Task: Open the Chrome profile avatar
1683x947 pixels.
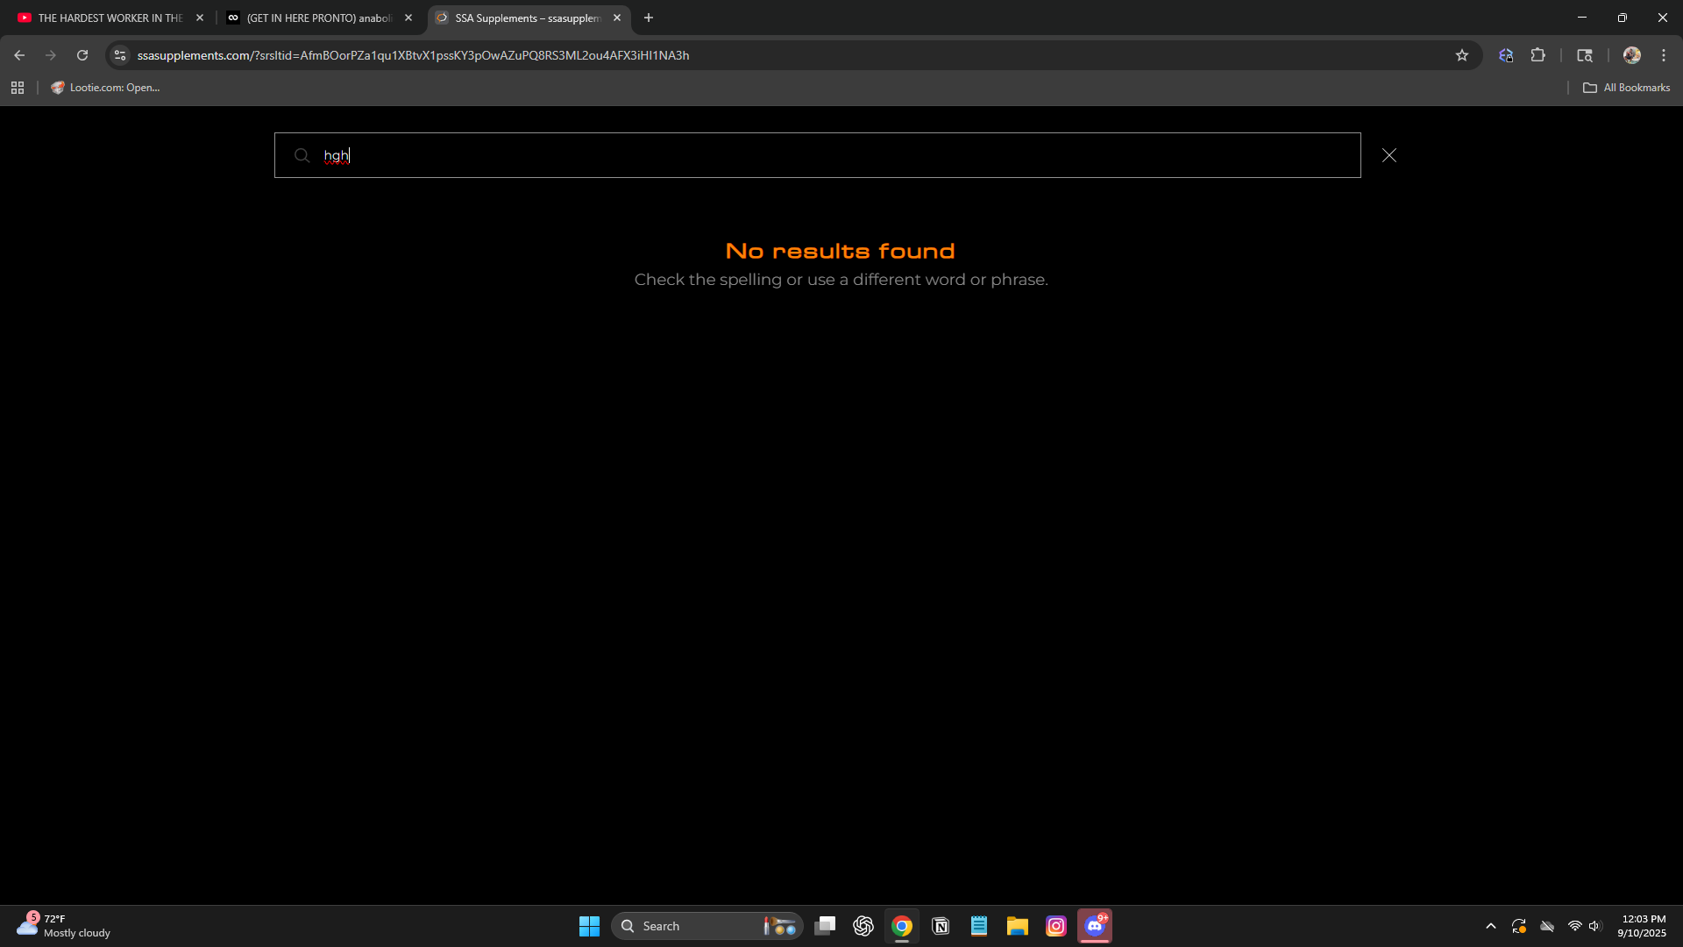Action: (1632, 55)
